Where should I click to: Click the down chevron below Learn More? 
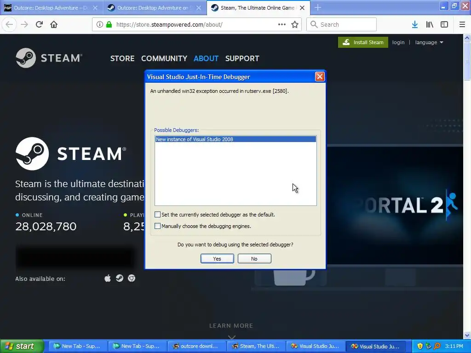pos(232,337)
